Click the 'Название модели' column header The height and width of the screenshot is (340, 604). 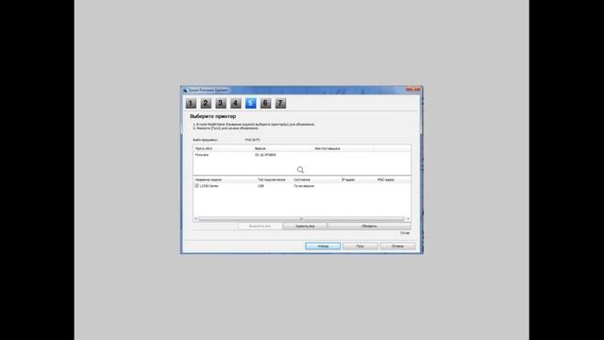coord(209,179)
